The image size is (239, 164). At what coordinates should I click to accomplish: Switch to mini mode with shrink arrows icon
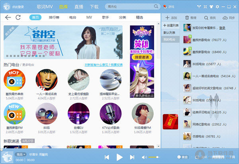coord(205,7)
